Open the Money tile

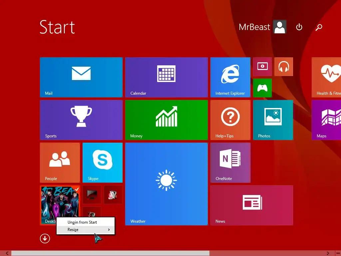click(167, 120)
